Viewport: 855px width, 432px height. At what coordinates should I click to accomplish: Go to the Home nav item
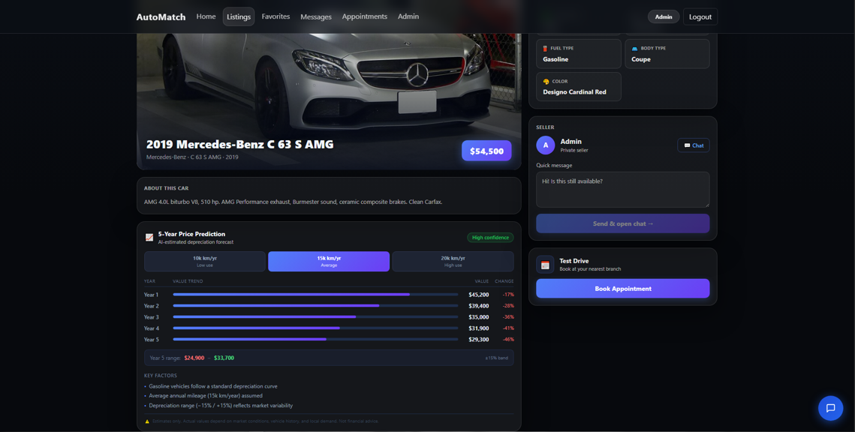click(206, 16)
